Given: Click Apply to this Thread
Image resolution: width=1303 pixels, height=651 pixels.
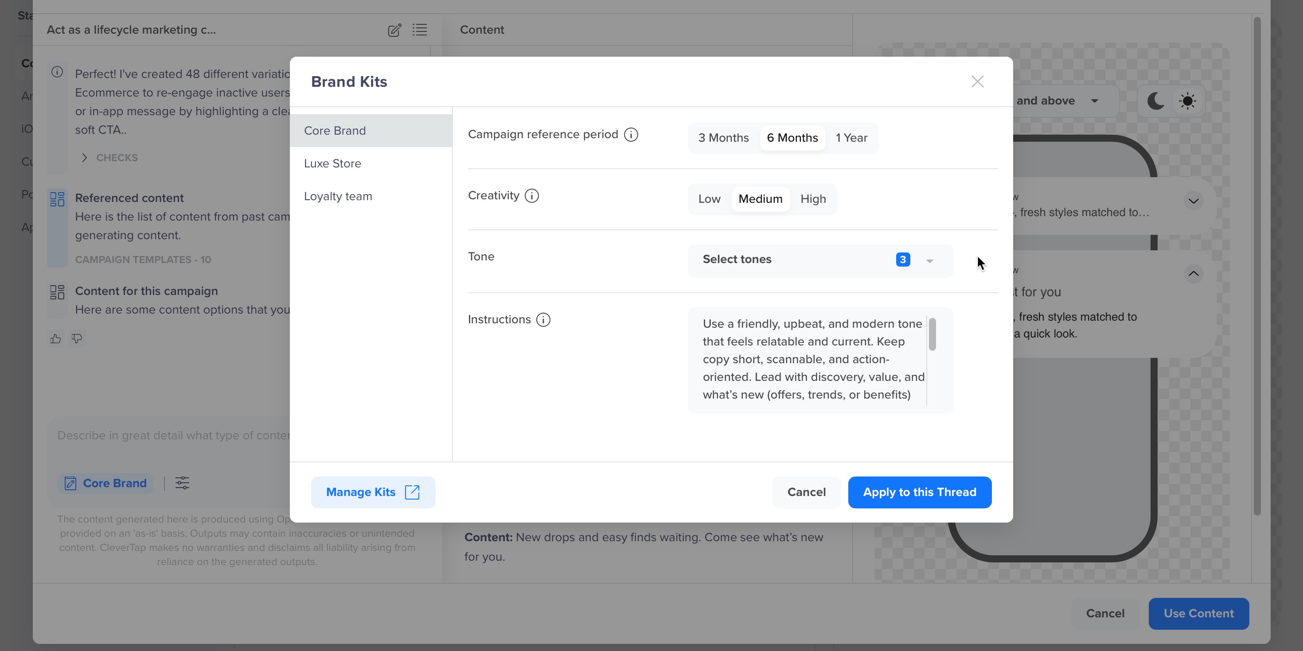Looking at the screenshot, I should click(x=920, y=492).
